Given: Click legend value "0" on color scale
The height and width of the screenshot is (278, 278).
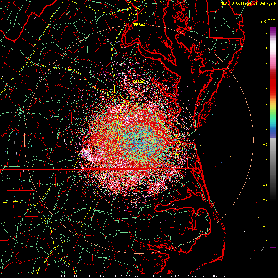Looking at the screenshot, I should 267,131.
